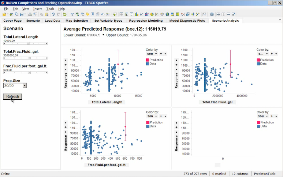Switch to the Map Selection tab
Image resolution: width=283 pixels, height=177 pixels.
pos(76,20)
